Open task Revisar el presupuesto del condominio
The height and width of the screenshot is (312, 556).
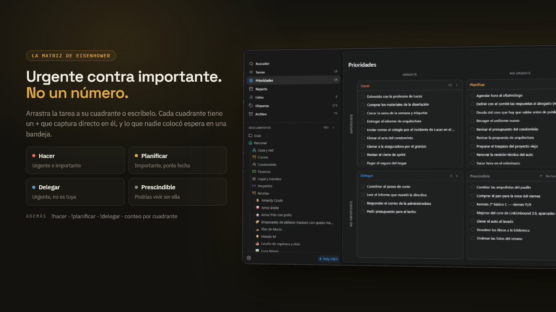[x=507, y=129]
